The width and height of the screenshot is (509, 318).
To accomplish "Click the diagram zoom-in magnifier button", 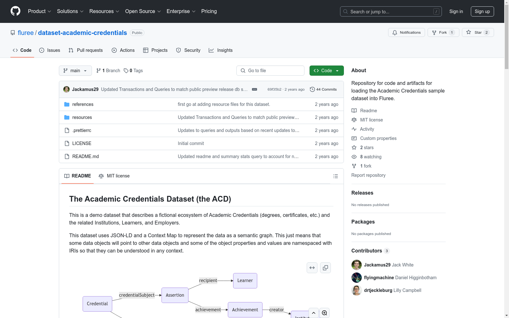I will pyautogui.click(x=324, y=313).
